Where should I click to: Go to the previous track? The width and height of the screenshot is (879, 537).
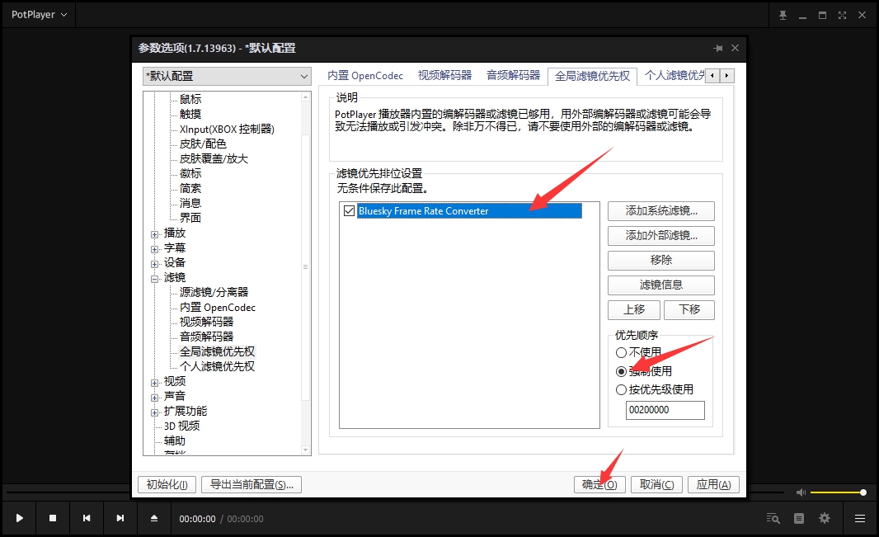(87, 518)
